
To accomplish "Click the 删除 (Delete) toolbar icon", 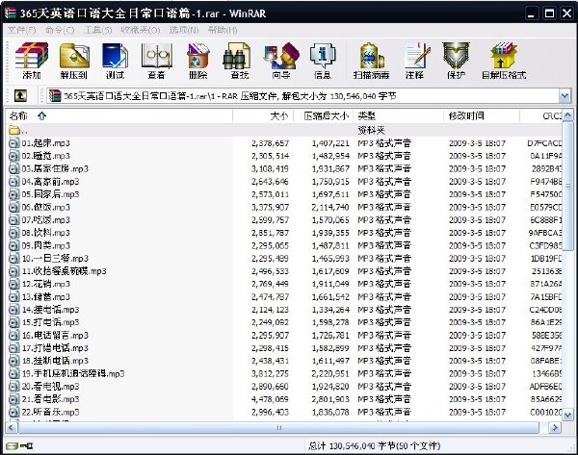I will point(198,56).
